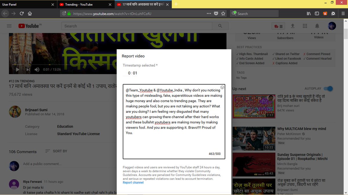Open the YouTube hamburger guide menu
This screenshot has width=348, height=195.
9,26
